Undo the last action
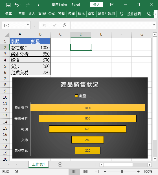 [17, 5]
